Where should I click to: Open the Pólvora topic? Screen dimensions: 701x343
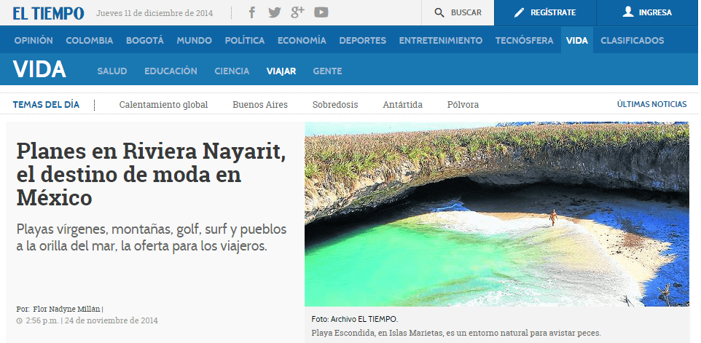click(x=463, y=105)
